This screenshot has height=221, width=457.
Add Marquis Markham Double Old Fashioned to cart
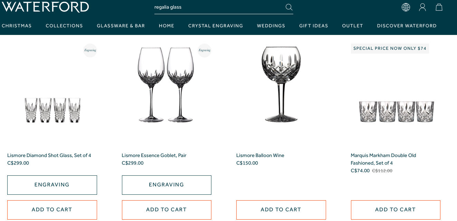tap(396, 210)
